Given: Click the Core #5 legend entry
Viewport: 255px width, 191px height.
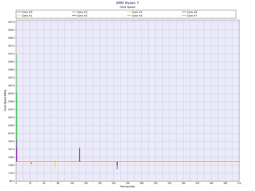Looking at the screenshot, I should tap(135, 16).
